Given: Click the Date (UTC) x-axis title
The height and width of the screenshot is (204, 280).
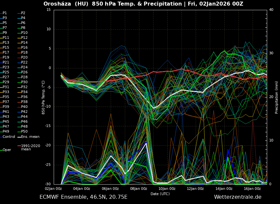Looking at the screenshot, I should click(x=160, y=194).
